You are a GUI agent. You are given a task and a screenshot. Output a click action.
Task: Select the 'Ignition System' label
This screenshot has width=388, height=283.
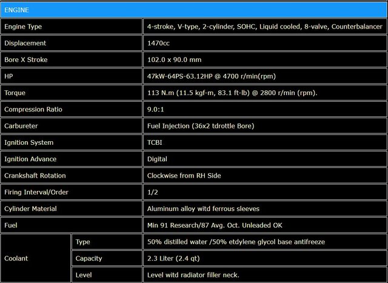[x=28, y=142]
